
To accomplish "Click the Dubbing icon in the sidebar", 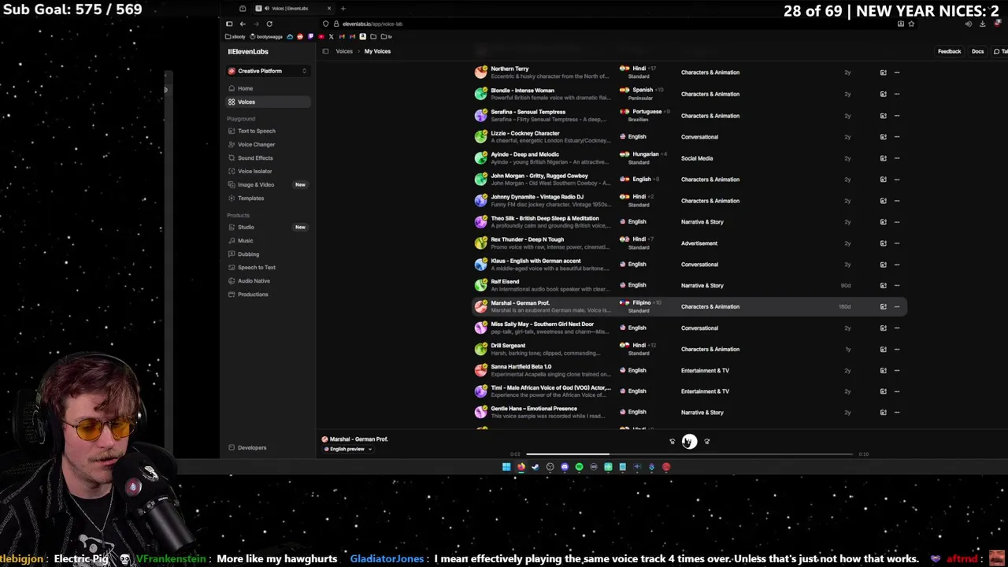I will [232, 254].
